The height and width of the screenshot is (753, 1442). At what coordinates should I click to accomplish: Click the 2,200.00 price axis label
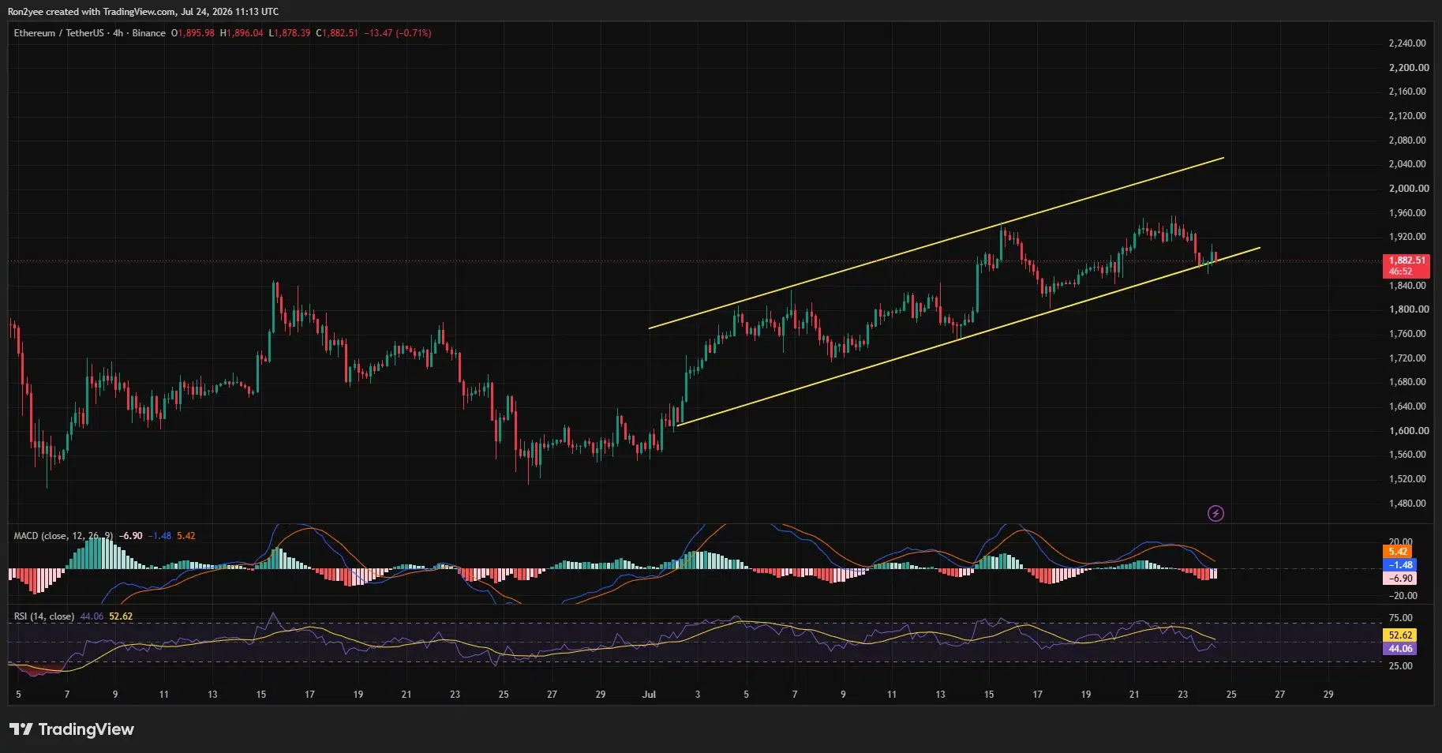[x=1409, y=68]
